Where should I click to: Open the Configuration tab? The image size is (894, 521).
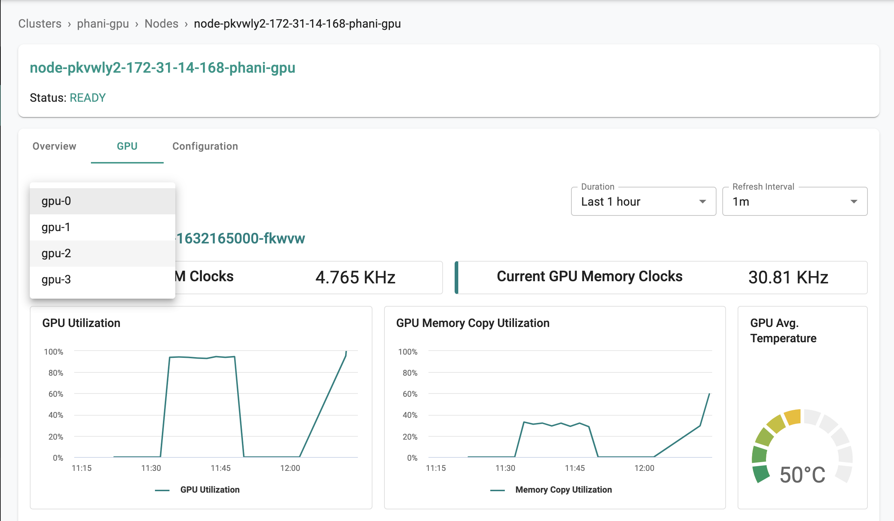click(x=205, y=146)
